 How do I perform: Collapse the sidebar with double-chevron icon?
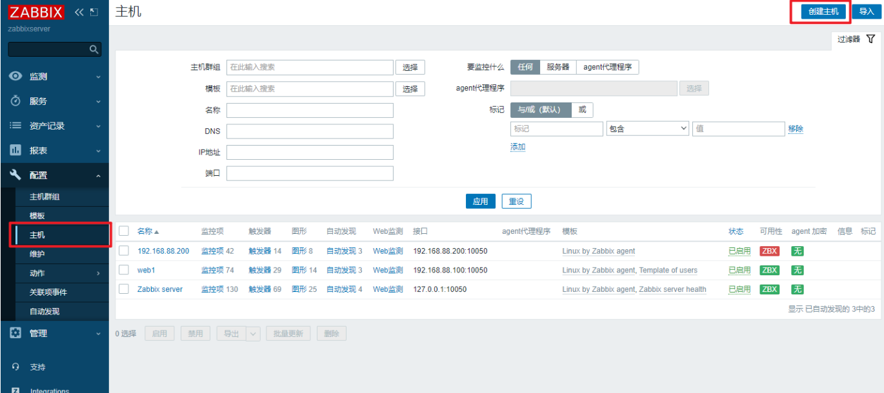(x=80, y=12)
